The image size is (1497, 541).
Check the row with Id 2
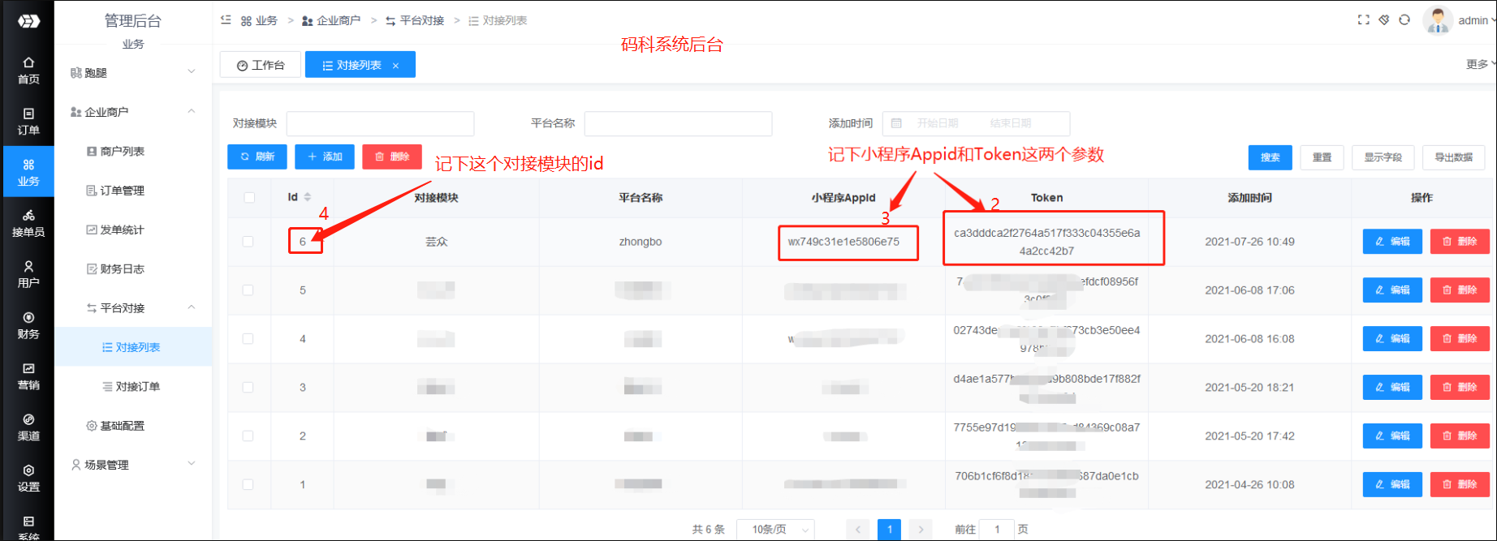click(x=248, y=436)
